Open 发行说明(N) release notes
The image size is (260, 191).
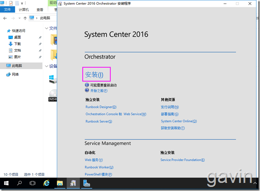pyautogui.click(x=170, y=107)
